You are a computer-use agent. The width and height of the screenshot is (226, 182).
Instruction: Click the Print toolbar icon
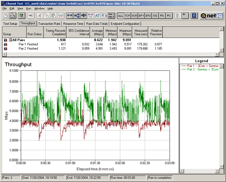12,16
